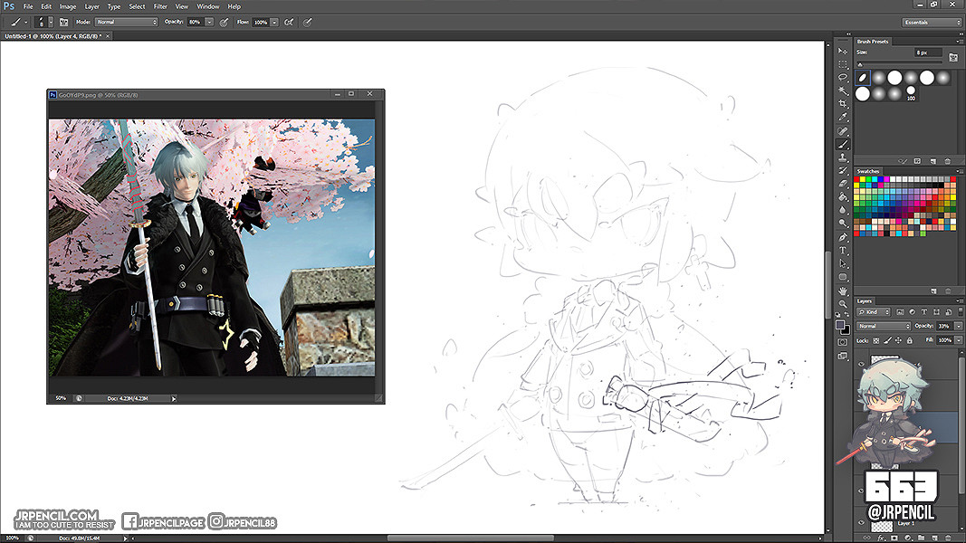Create a new layer group
This screenshot has height=543, width=966.
pos(922,538)
